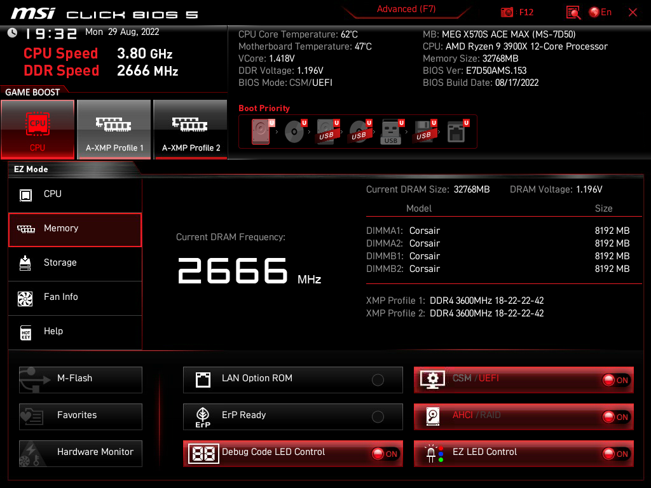Switch to Advanced mode with F7

[x=406, y=9]
